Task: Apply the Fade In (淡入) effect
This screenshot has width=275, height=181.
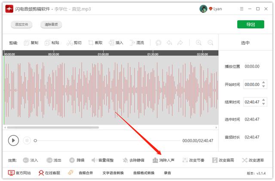Action: coord(31,160)
